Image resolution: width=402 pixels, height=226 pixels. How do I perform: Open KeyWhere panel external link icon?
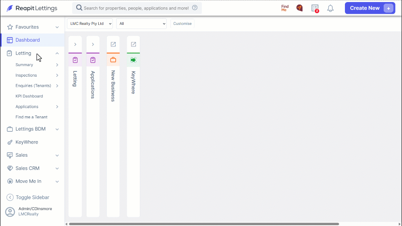(133, 44)
